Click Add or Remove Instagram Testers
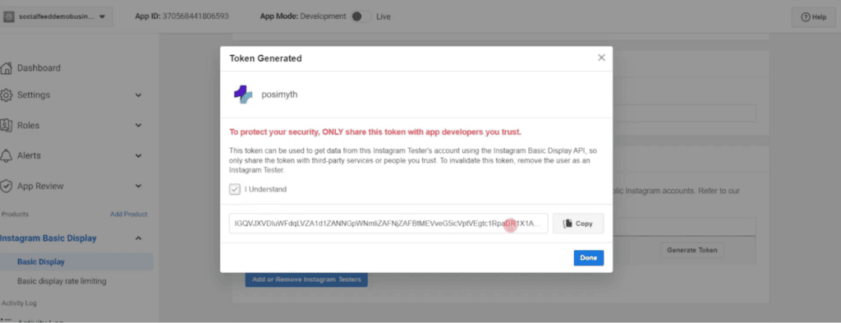The width and height of the screenshot is (841, 323). [306, 279]
